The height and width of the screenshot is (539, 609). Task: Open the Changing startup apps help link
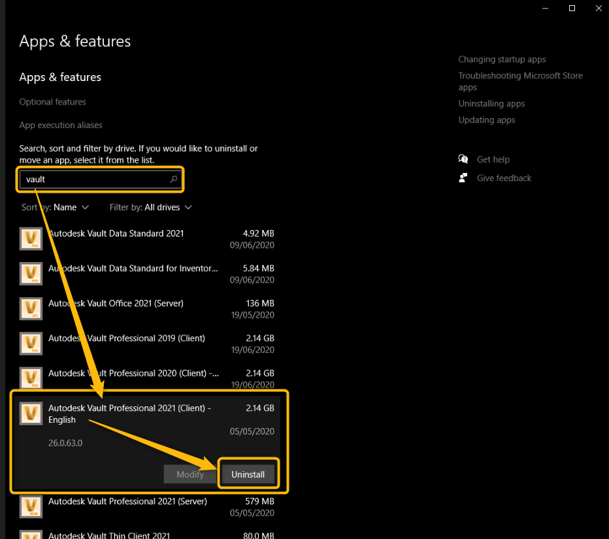(x=502, y=59)
